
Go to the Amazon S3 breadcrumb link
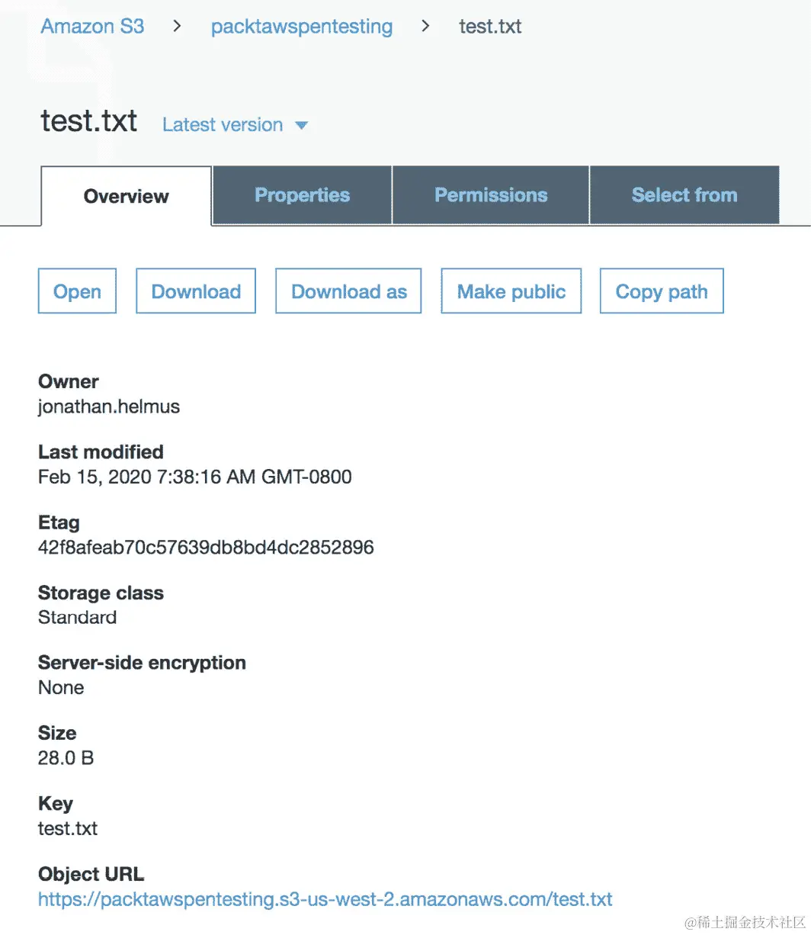pyautogui.click(x=92, y=26)
